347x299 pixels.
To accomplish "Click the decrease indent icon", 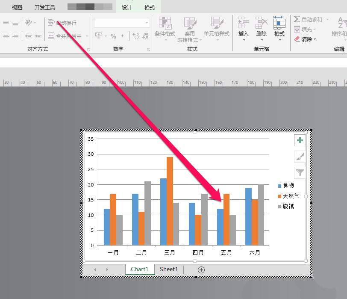I will (29, 36).
